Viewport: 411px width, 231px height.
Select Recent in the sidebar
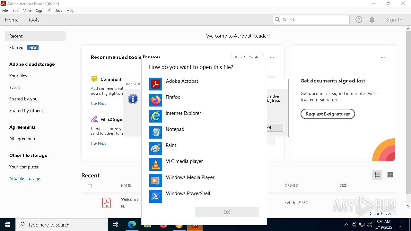tap(35, 36)
